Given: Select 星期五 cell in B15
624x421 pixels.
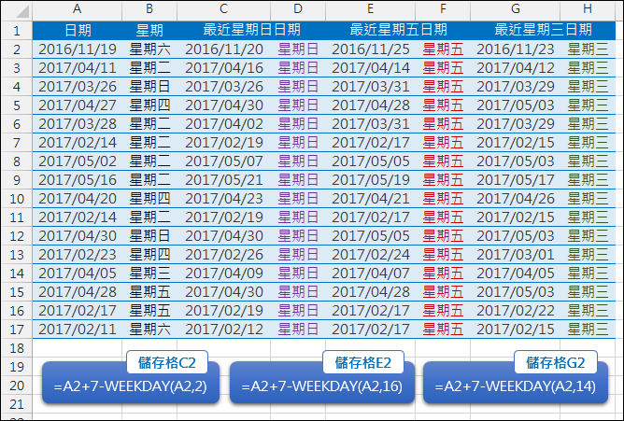Looking at the screenshot, I should click(149, 292).
